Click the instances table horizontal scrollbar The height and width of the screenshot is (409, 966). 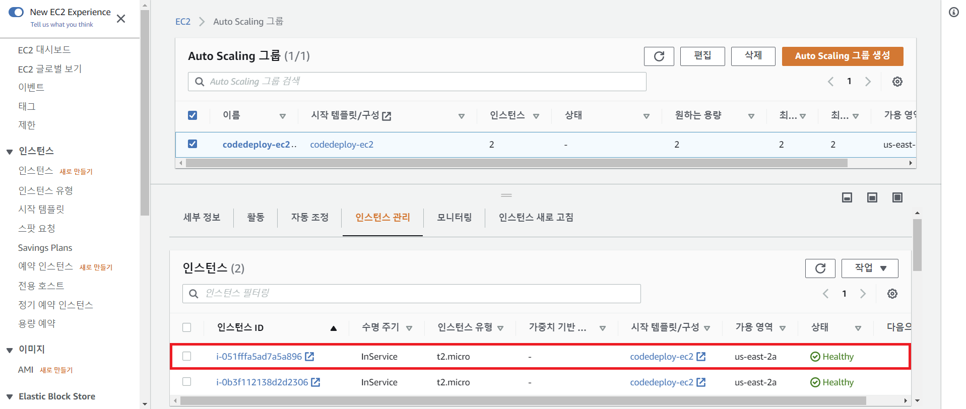click(x=523, y=401)
